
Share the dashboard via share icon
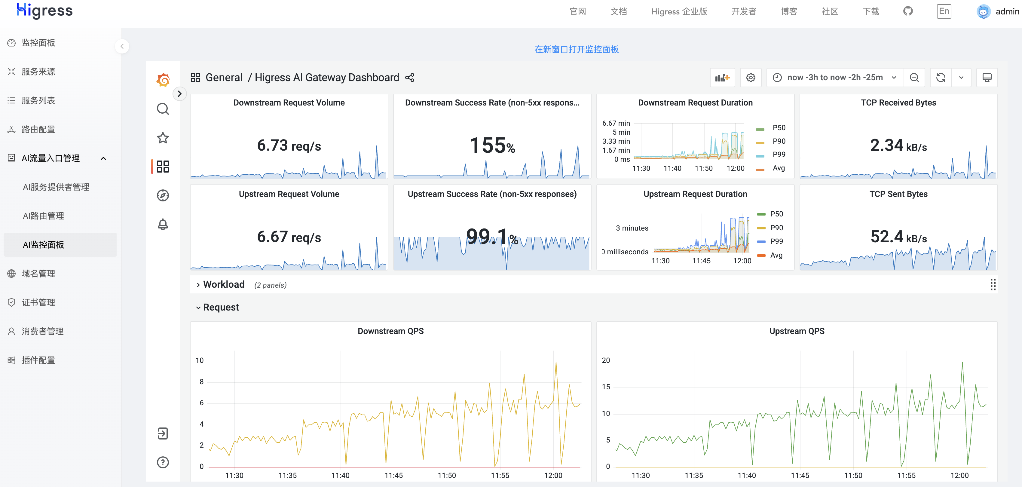click(410, 77)
